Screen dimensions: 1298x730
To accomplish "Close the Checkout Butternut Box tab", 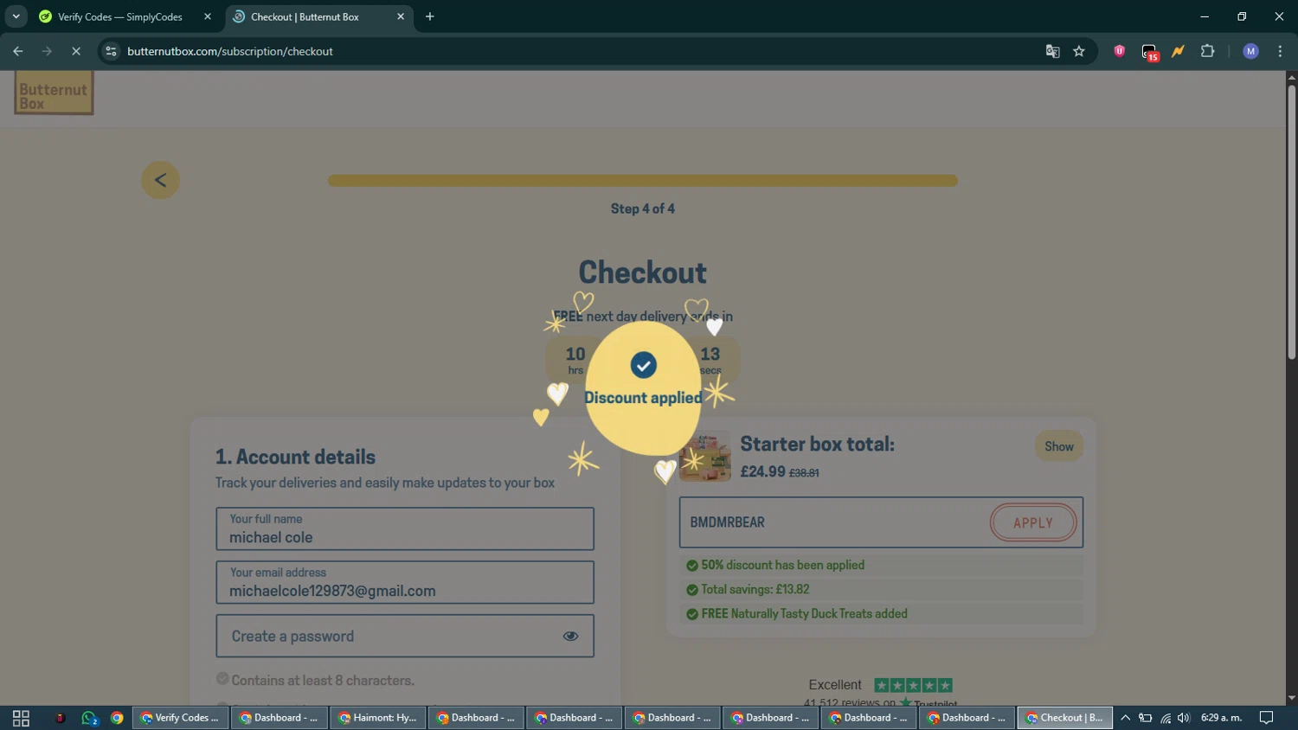I will pos(401,16).
